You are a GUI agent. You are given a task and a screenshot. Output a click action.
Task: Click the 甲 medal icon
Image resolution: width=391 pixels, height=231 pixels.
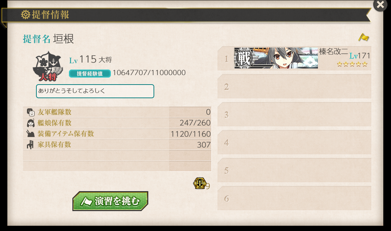pyautogui.click(x=199, y=183)
